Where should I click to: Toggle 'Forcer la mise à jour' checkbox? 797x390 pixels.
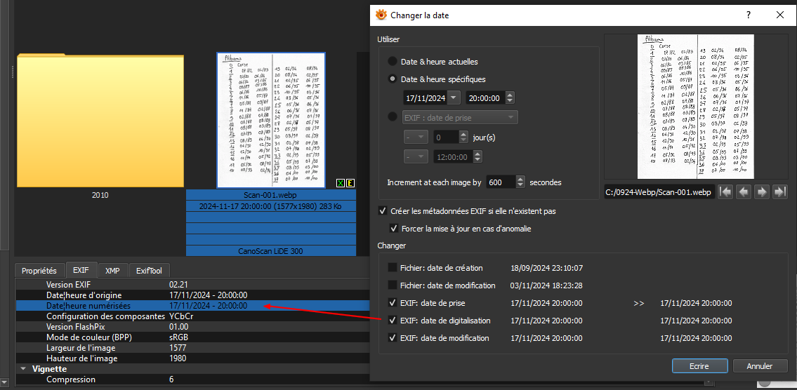tap(394, 229)
